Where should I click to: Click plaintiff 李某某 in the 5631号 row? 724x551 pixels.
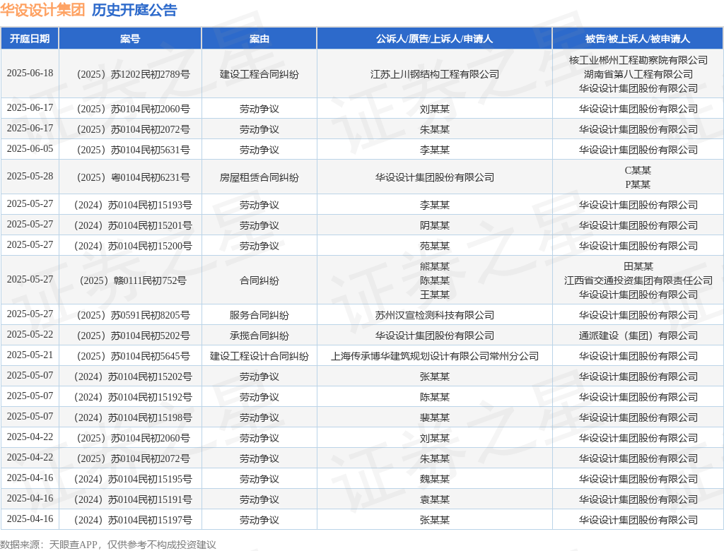tap(435, 150)
